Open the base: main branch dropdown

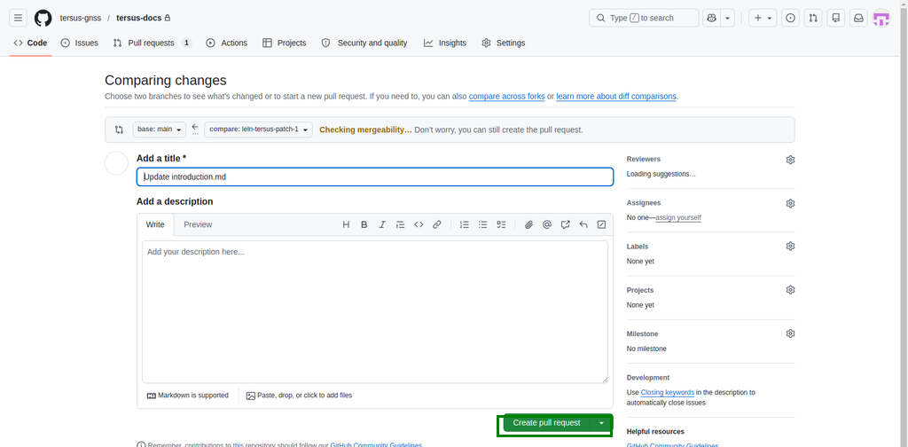tap(160, 129)
